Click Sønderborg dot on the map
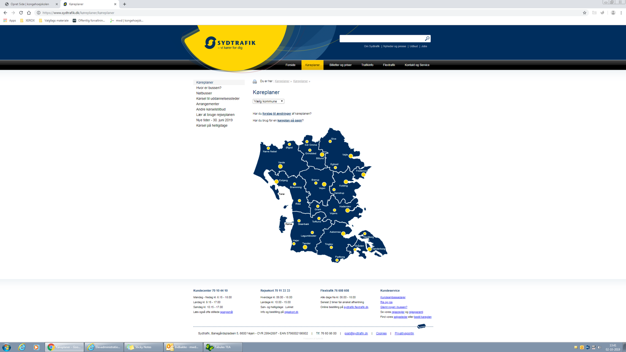The width and height of the screenshot is (626, 352). point(369,249)
